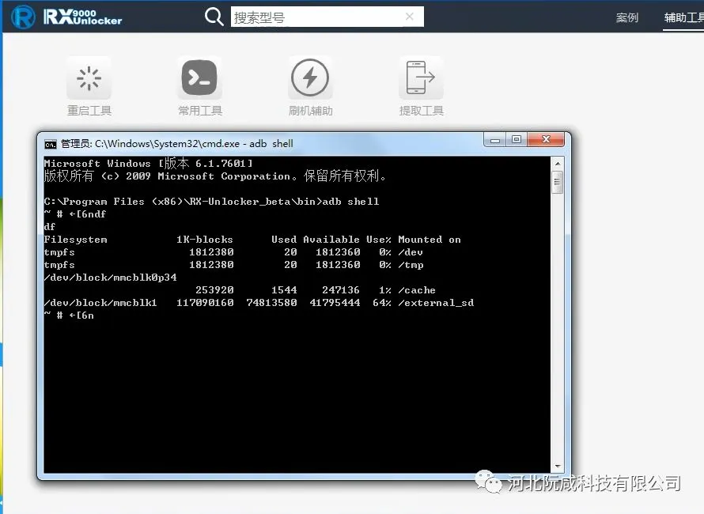
Task: Click the Filesystem header text
Action: (75, 240)
